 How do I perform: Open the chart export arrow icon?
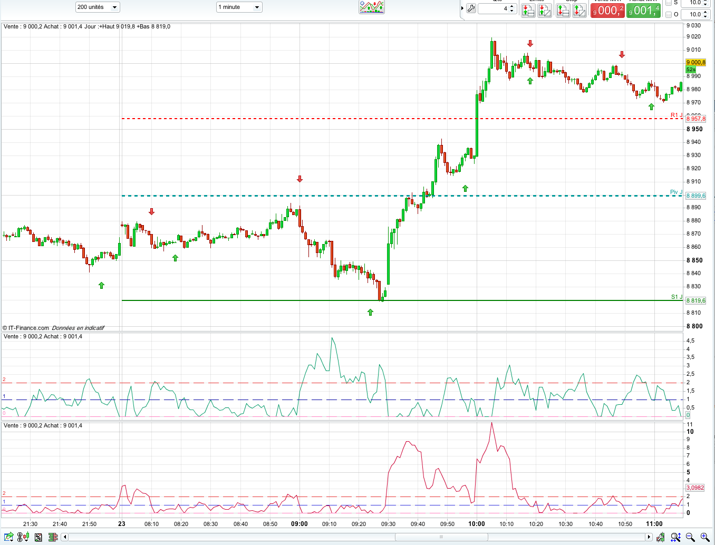tap(9, 537)
